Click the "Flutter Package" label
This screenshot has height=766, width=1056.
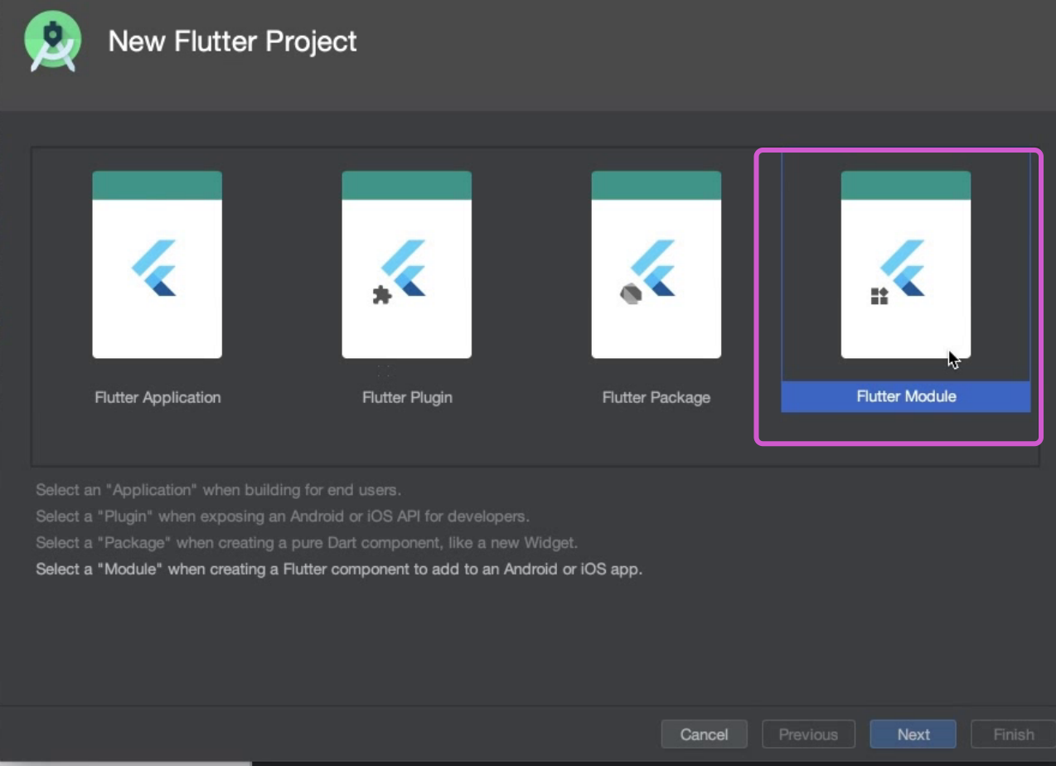pos(656,397)
